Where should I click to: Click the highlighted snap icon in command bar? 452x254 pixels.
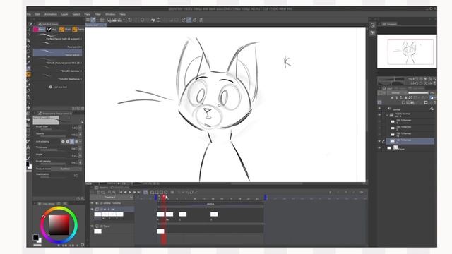189,20
